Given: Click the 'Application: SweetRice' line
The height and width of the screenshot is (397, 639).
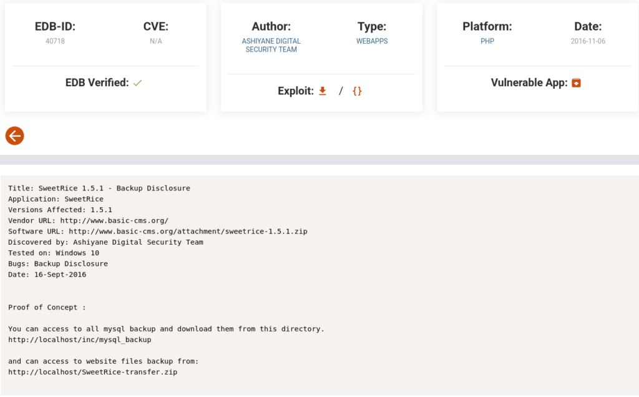Looking at the screenshot, I should [x=56, y=199].
